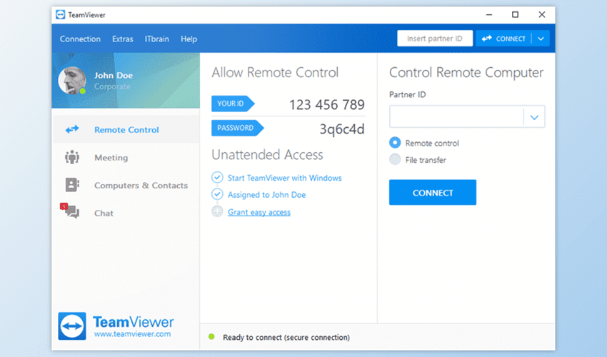Click the YOUR ID label tag
Viewport: 607px width, 357px height.
click(233, 104)
